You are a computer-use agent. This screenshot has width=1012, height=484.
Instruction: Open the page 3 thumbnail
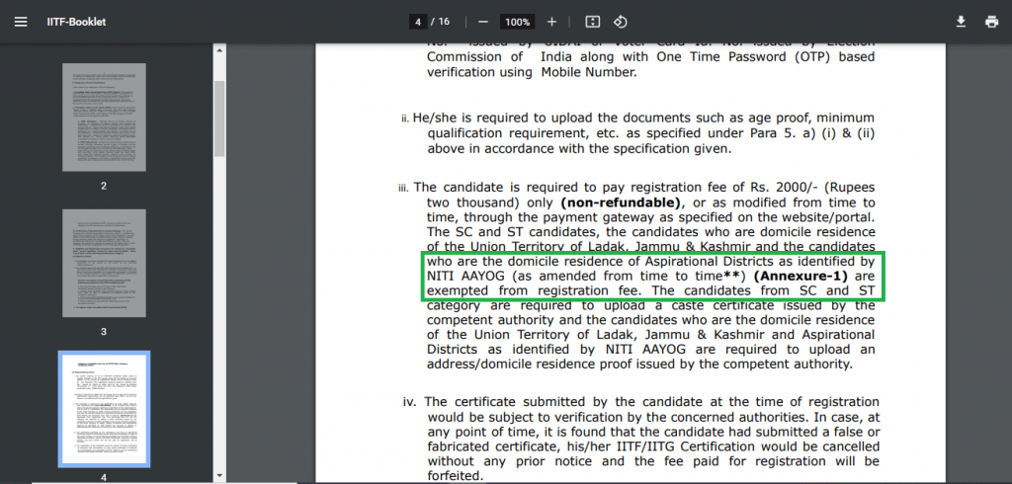(x=104, y=264)
